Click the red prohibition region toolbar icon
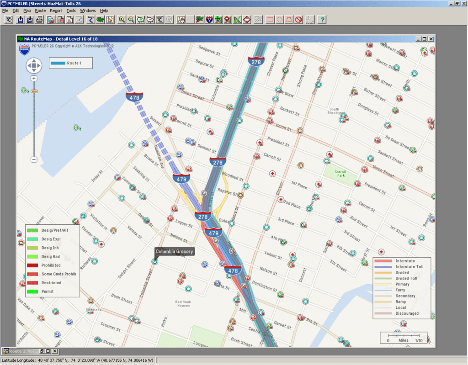The width and height of the screenshot is (468, 365). pos(299,20)
